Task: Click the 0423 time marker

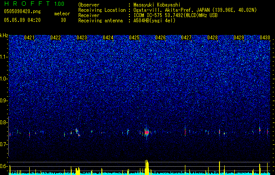Action: tap(82, 38)
